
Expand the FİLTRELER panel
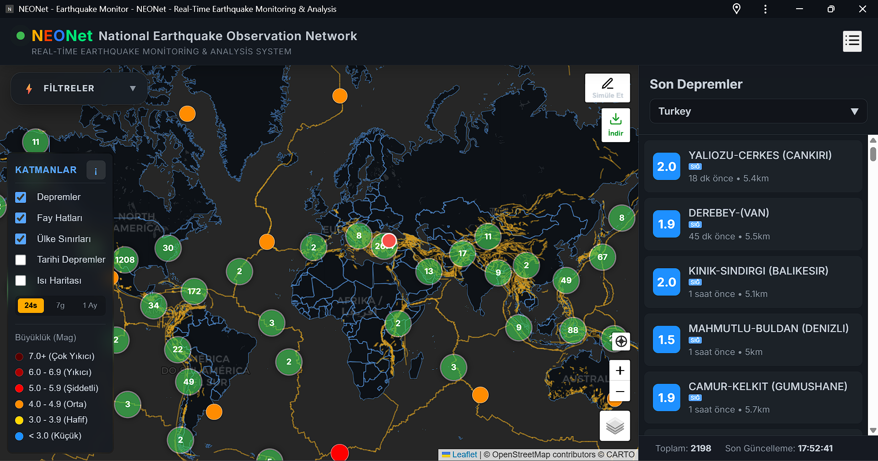coord(132,88)
